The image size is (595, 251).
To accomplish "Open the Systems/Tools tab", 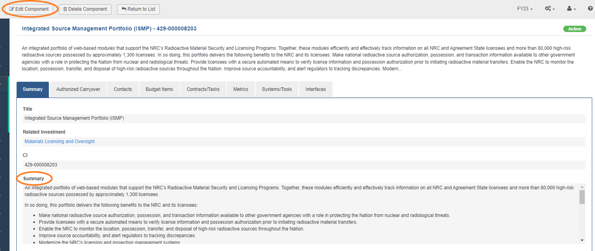I will 277,89.
